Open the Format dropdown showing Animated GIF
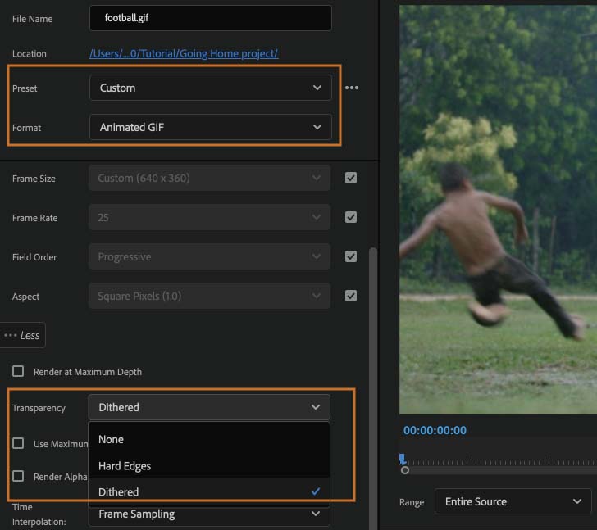The image size is (597, 530). click(x=211, y=127)
